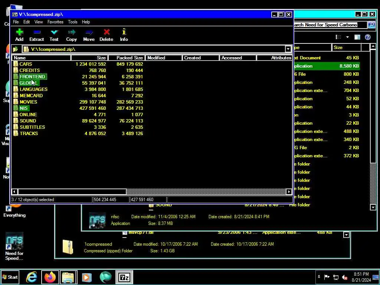
Task: Open the media player taskbar icon
Action: click(87, 277)
